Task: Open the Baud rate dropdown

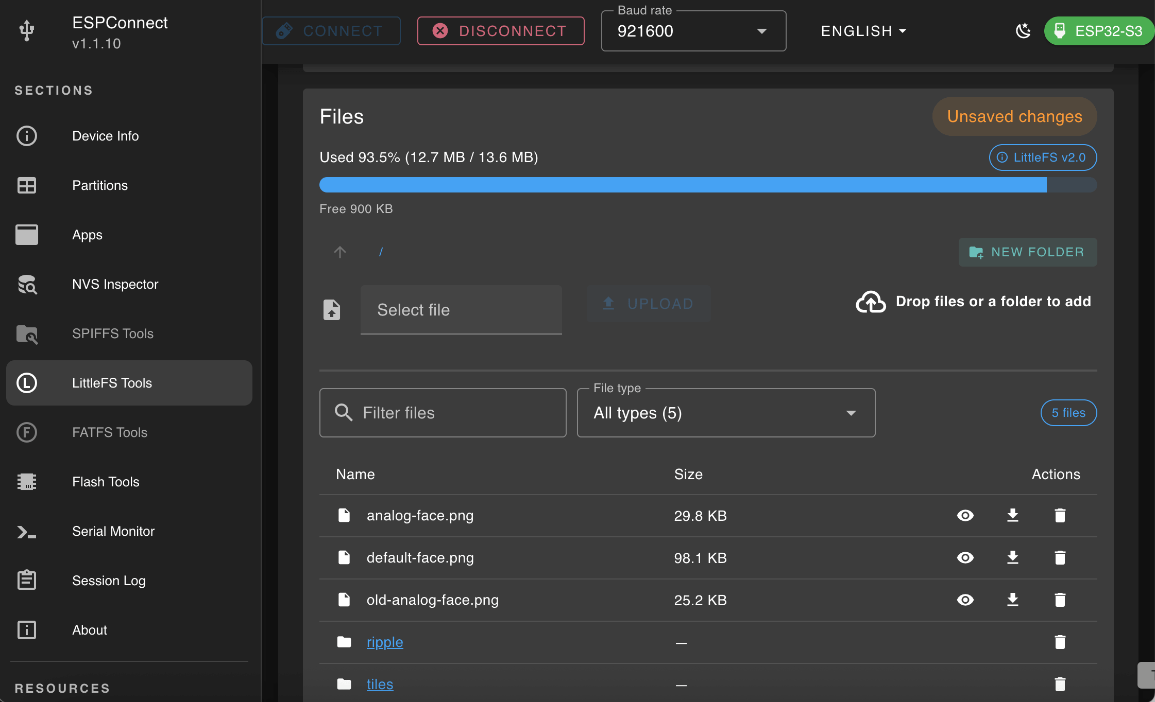Action: (693, 31)
